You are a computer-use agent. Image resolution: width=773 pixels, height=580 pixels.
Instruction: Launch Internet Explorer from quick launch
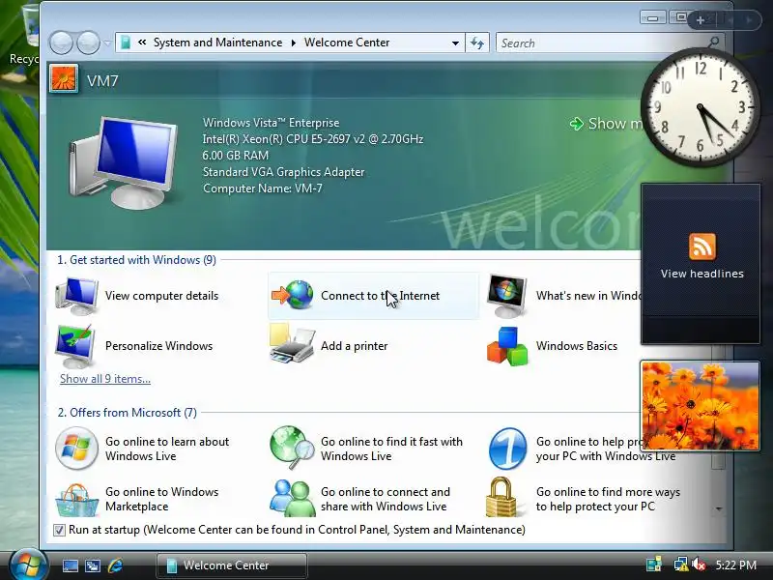115,565
